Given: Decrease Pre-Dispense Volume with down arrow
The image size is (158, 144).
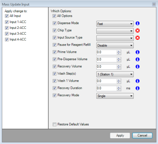Looking at the screenshot, I should point(119,61).
